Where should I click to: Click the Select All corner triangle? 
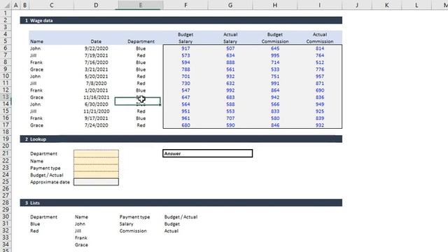(6, 5)
